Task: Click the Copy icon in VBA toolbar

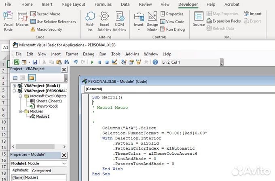Action: pos(51,62)
